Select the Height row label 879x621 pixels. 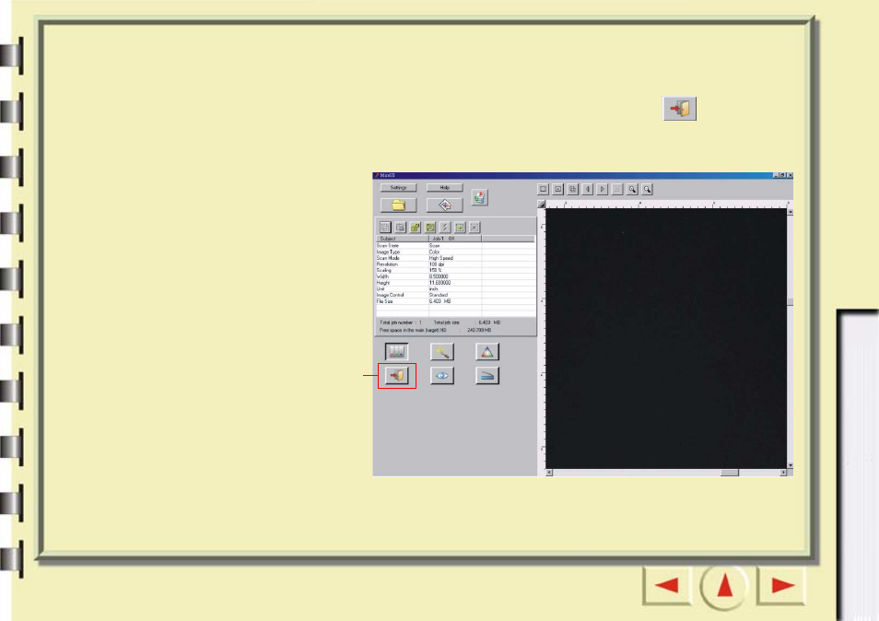click(x=383, y=283)
